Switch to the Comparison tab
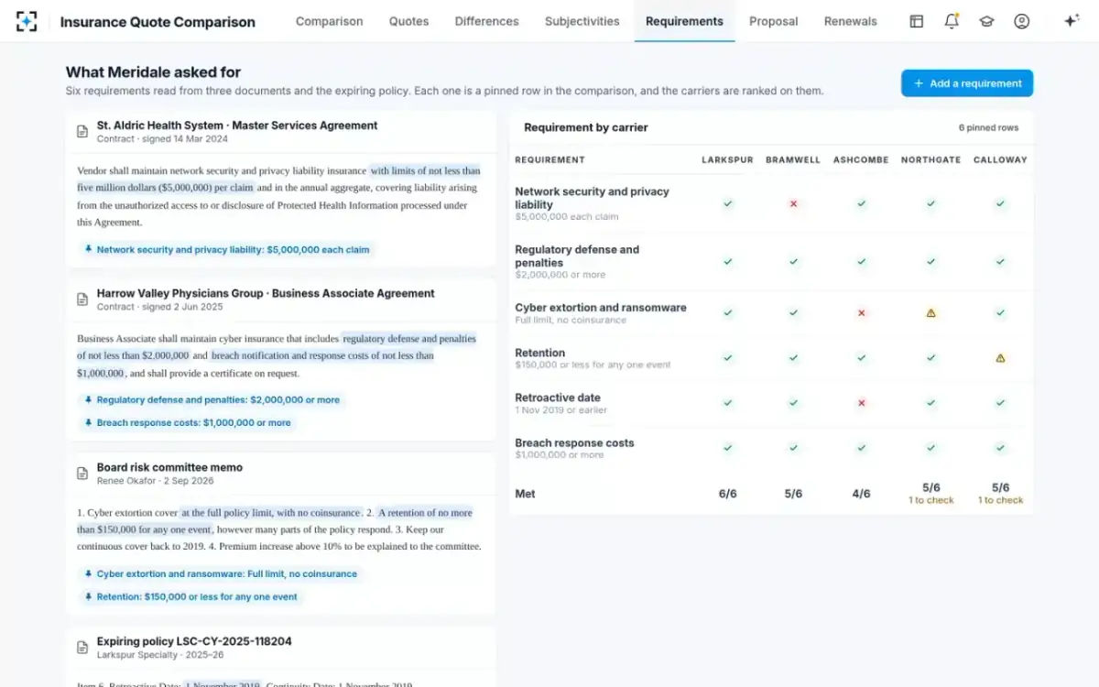The image size is (1099, 687). tap(329, 21)
